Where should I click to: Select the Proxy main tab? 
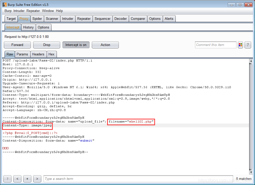[x=24, y=19]
